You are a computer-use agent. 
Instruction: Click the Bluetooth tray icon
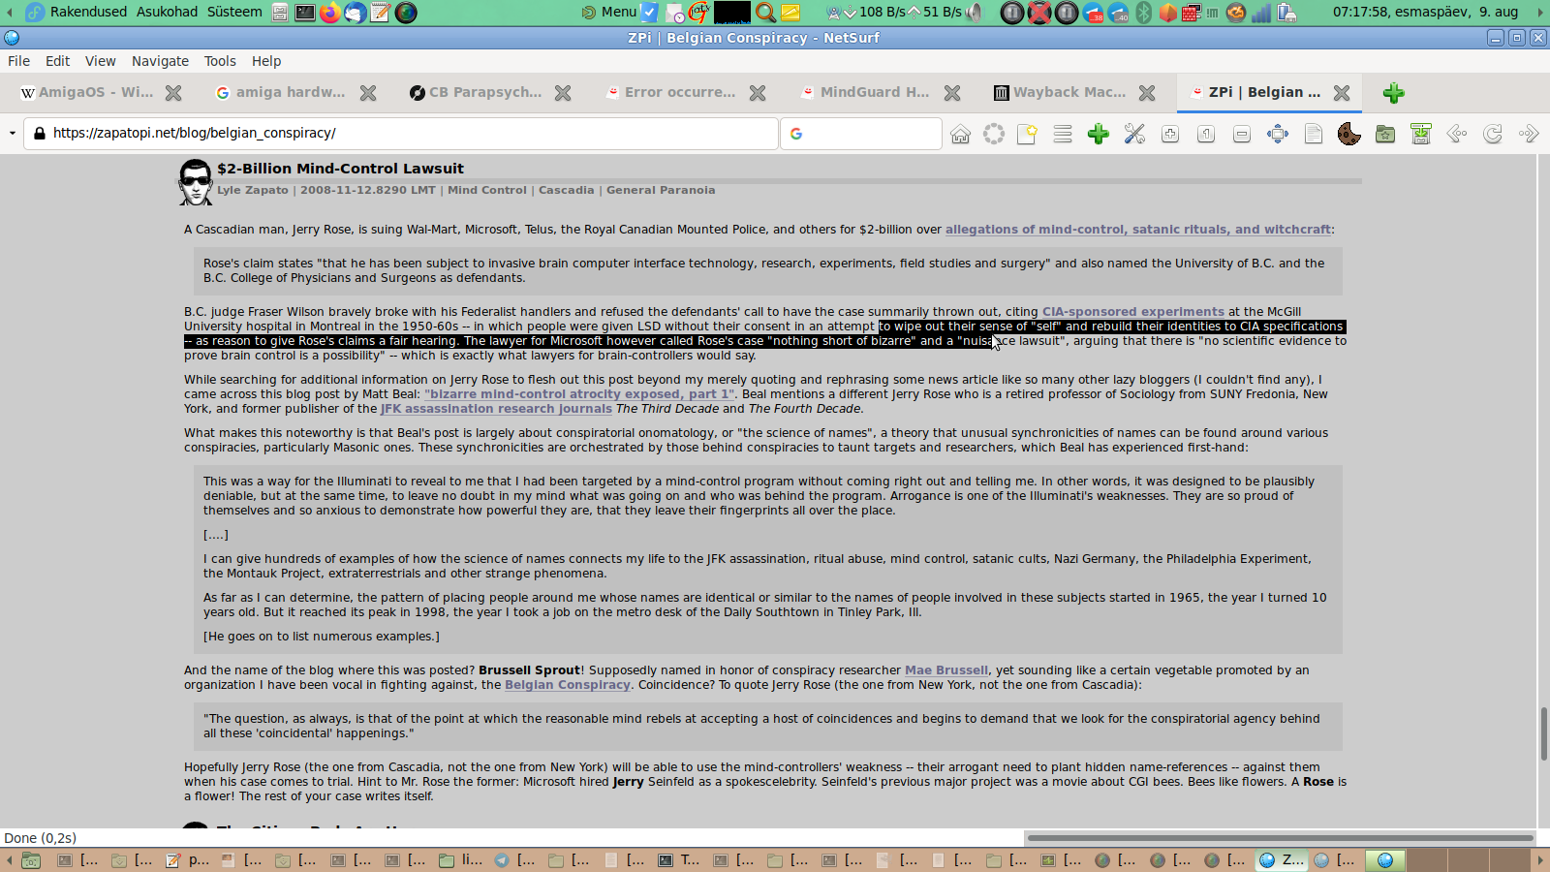click(x=1143, y=13)
